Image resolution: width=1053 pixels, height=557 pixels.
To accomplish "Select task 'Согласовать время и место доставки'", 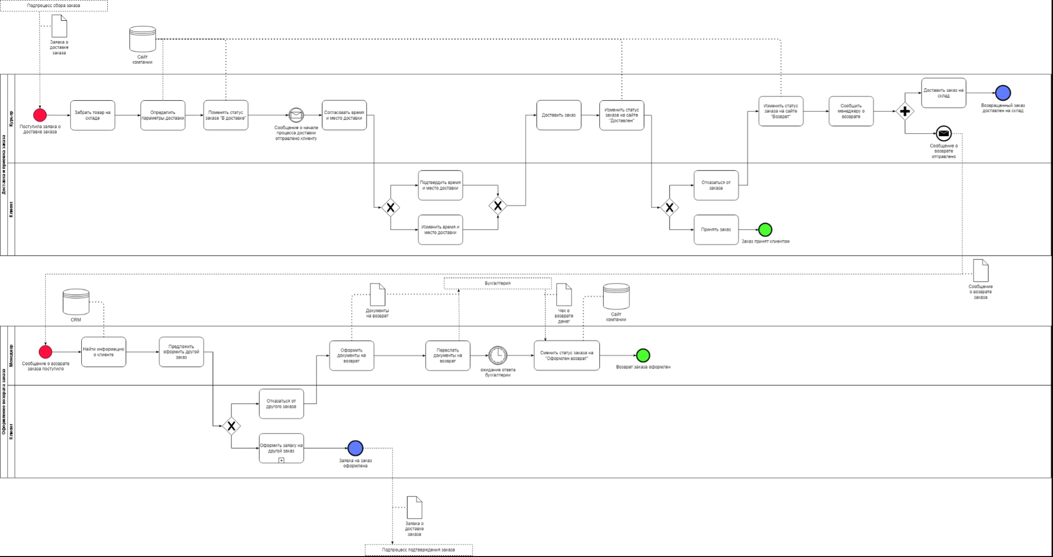I will click(x=344, y=115).
